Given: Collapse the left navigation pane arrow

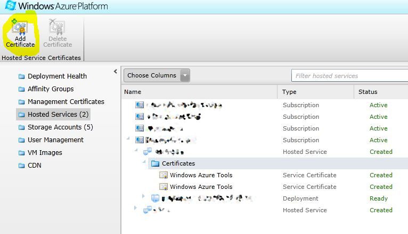Looking at the screenshot, I should pos(115,71).
